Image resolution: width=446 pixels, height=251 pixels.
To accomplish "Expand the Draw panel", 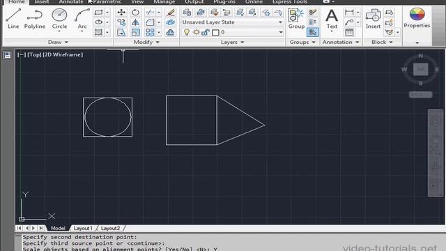I will click(58, 42).
